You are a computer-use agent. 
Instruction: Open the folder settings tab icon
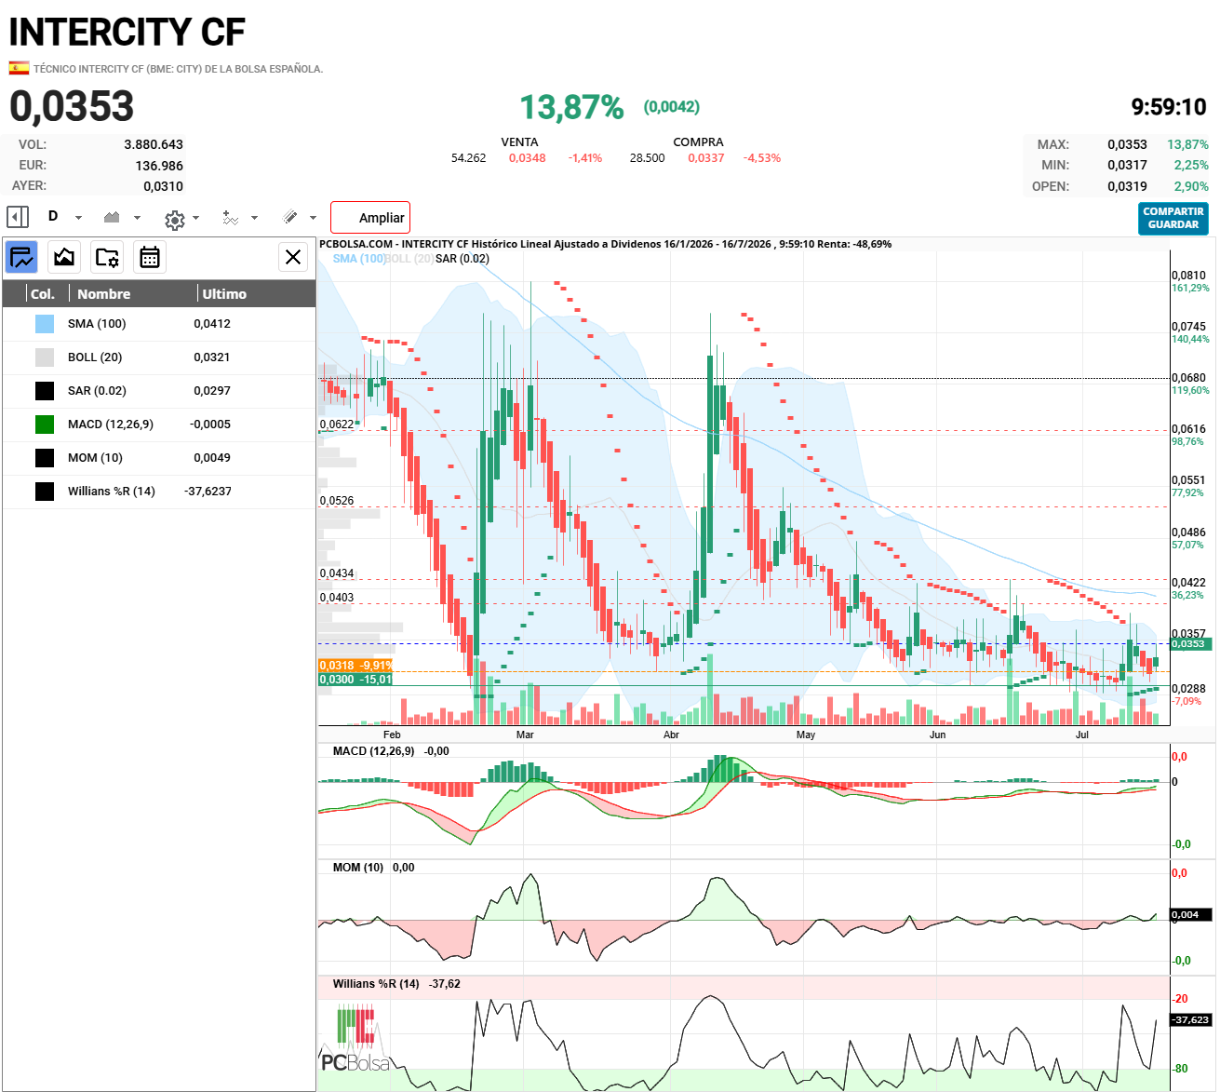click(107, 257)
